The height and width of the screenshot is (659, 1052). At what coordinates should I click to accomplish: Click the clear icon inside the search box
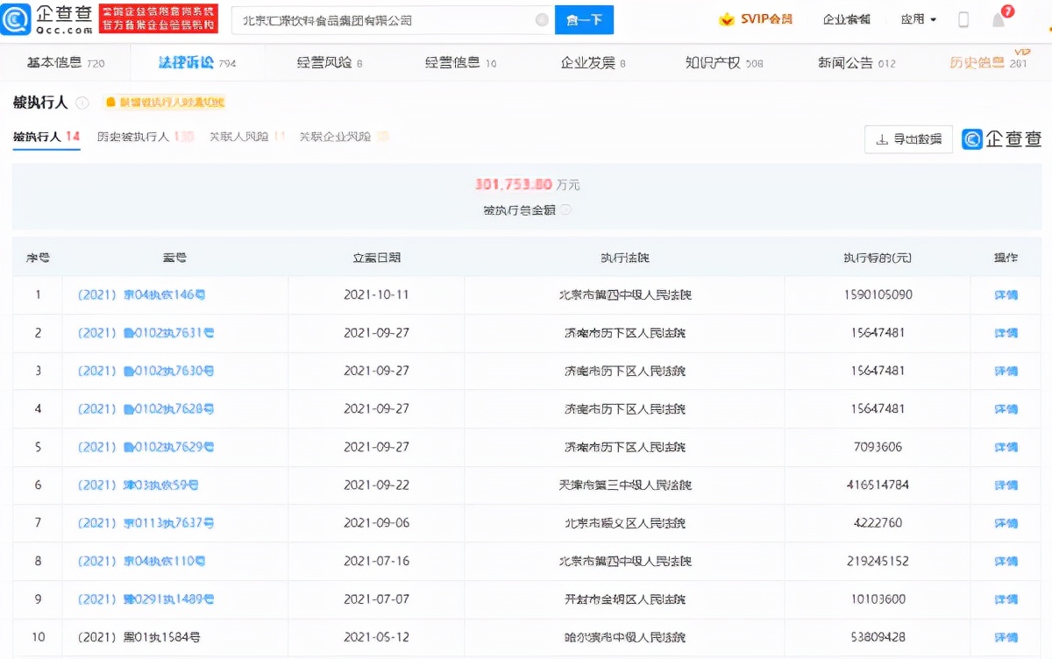[x=542, y=18]
